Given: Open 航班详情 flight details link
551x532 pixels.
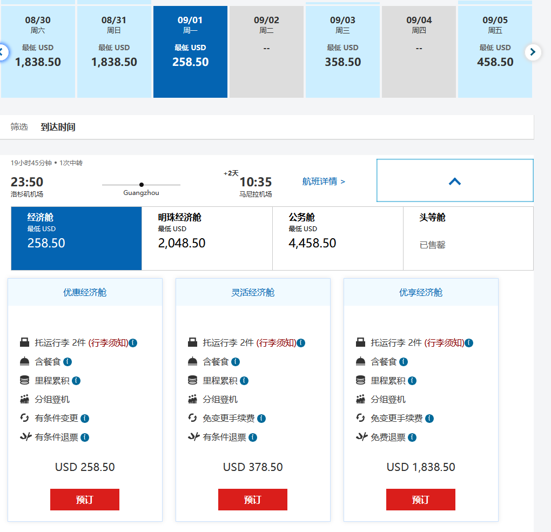Looking at the screenshot, I should [324, 181].
